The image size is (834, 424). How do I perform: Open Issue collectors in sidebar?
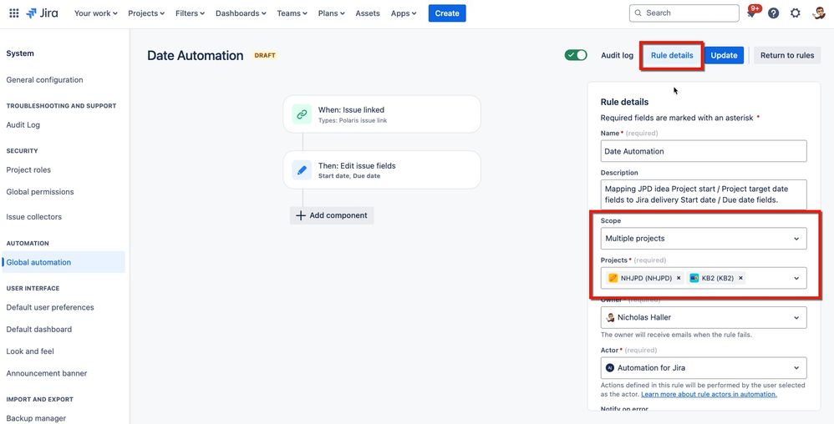pos(34,217)
